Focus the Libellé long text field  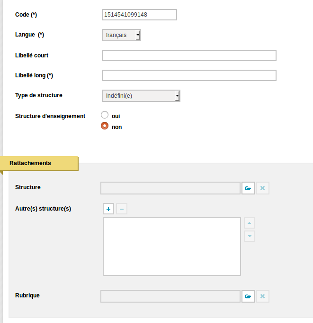point(189,75)
